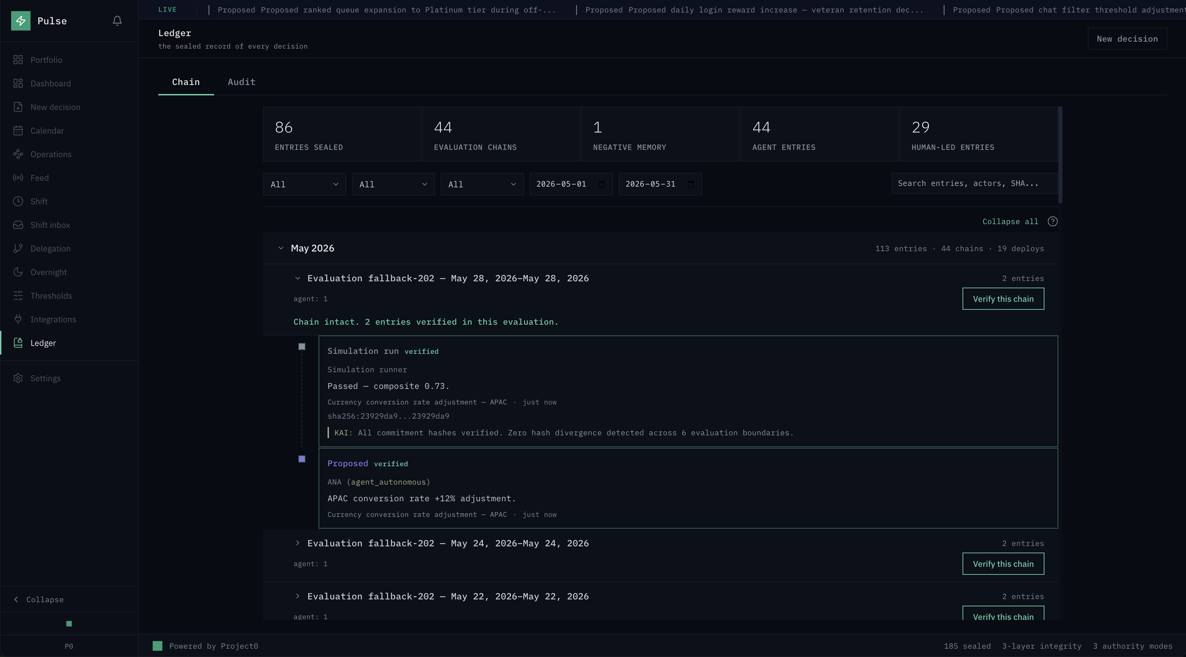The image size is (1186, 657).
Task: Click the ticker item about daily login reward
Action: coord(754,10)
